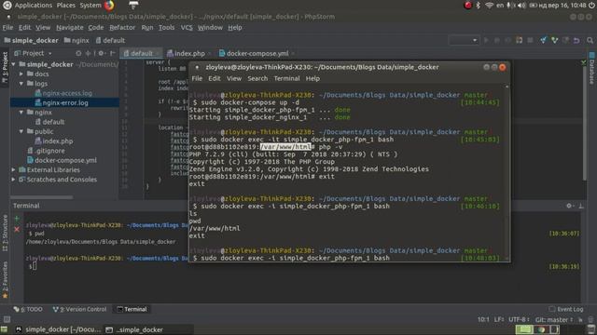Open Terminal panel settings gear icon
Screen dimensions: 597x335
coord(569,206)
